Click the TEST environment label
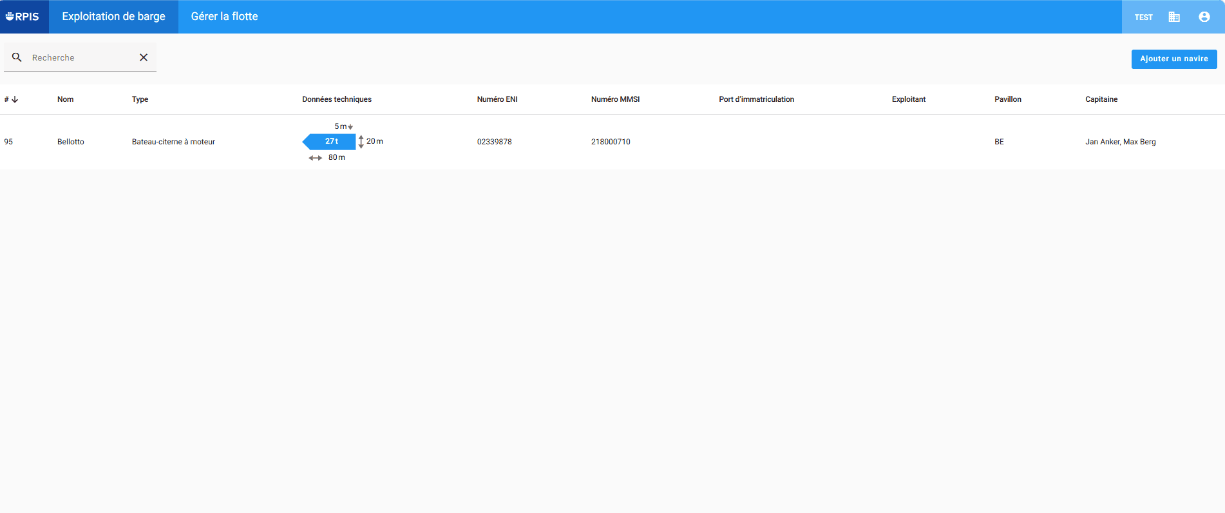1225x513 pixels. (x=1144, y=17)
